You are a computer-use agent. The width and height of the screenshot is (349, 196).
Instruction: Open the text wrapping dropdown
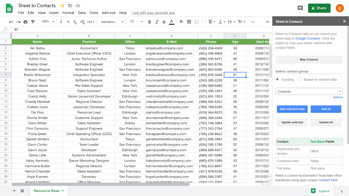click(231, 22)
